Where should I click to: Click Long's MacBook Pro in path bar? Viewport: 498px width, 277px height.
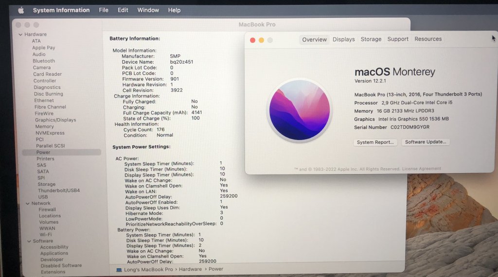(x=148, y=269)
